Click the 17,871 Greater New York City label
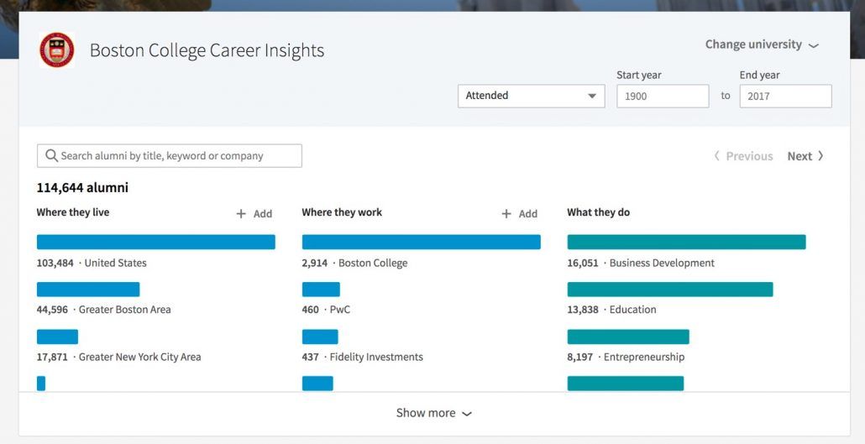The image size is (865, 444). click(118, 357)
